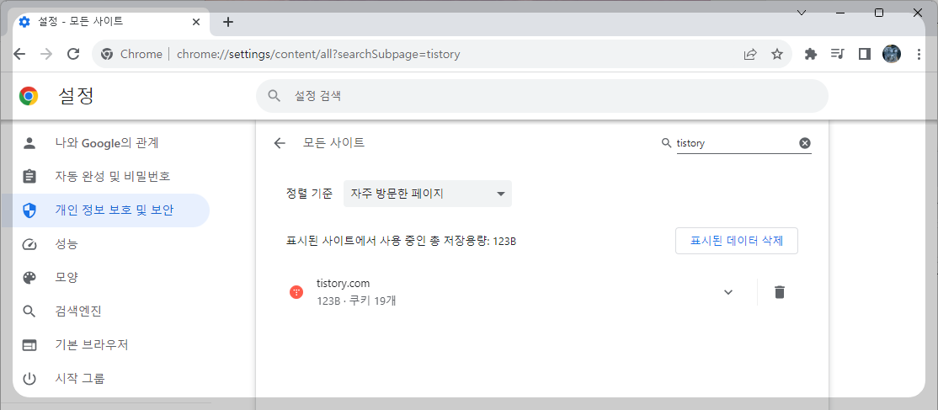This screenshot has height=410, width=938.
Task: Click the browser back arrow
Action: point(19,55)
